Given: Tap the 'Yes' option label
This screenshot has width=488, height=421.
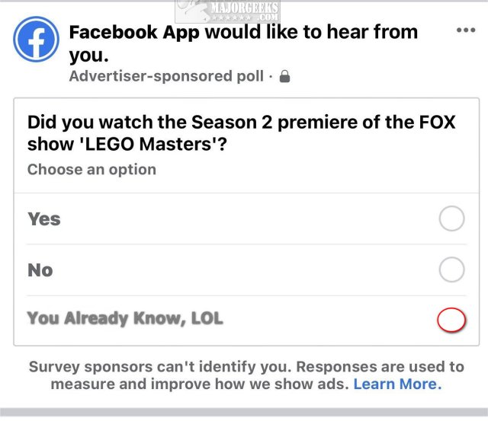Looking at the screenshot, I should [44, 219].
